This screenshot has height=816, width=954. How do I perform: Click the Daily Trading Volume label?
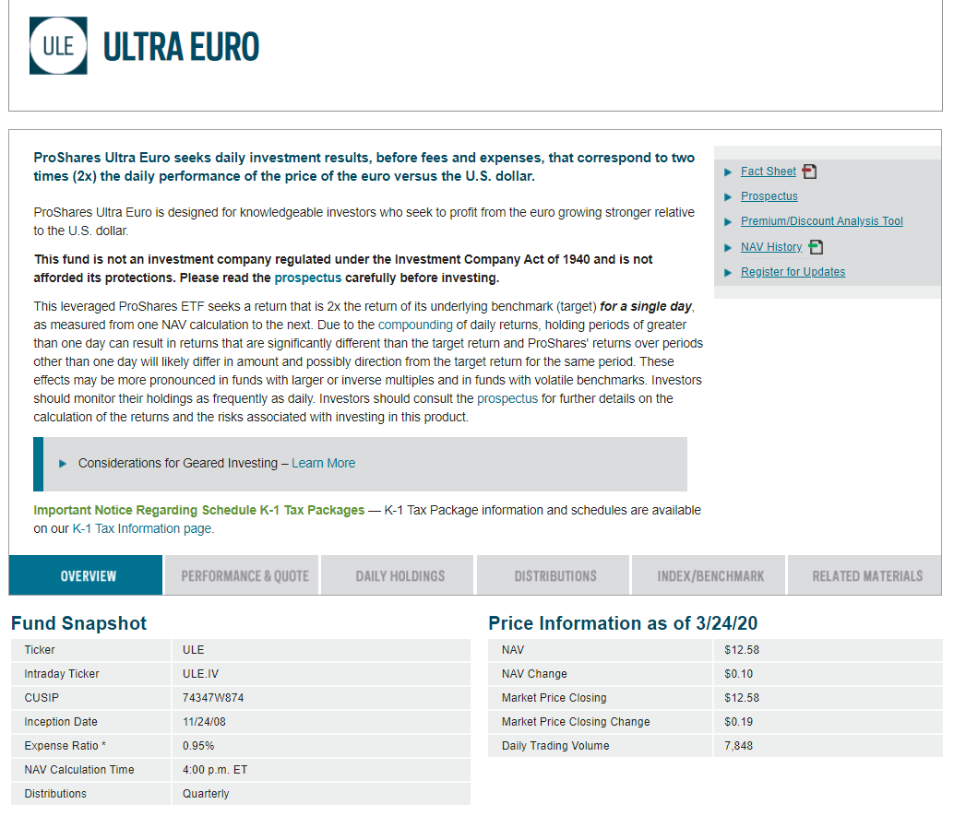pos(555,746)
